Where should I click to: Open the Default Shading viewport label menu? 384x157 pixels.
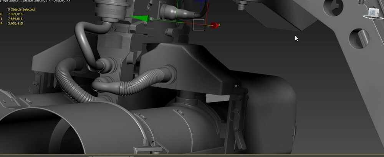[x=34, y=1]
